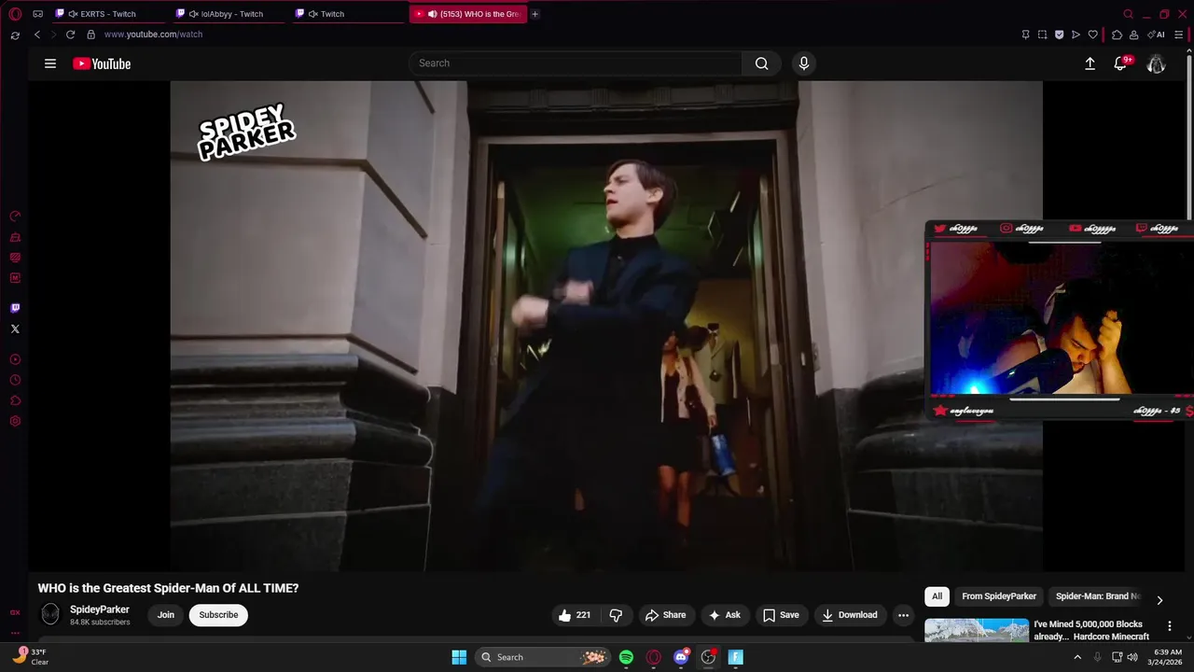1194x672 pixels.
Task: Bookmark the page with the heart icon
Action: tap(1093, 35)
